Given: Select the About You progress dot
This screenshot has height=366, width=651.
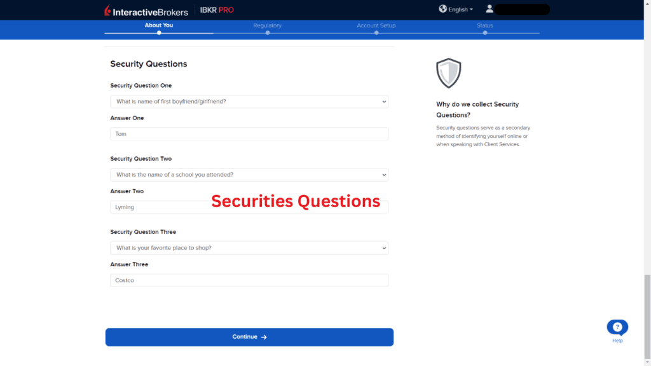Looking at the screenshot, I should [158, 32].
